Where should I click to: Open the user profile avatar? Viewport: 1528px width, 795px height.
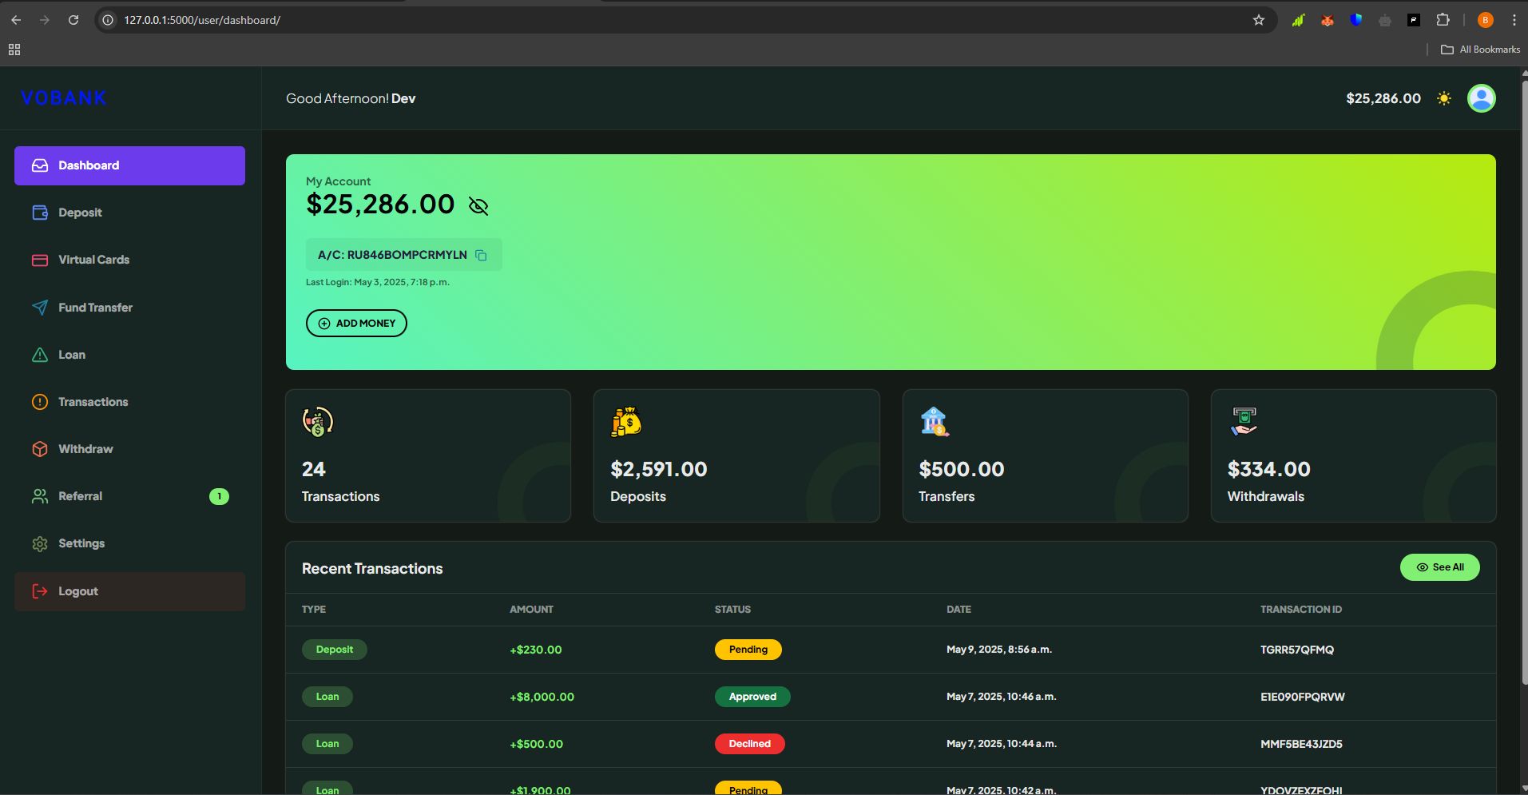[1482, 98]
